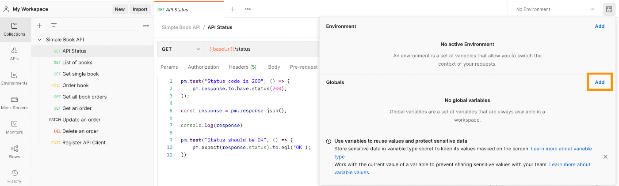
Task: Click Add next to Globals
Action: [x=600, y=82]
